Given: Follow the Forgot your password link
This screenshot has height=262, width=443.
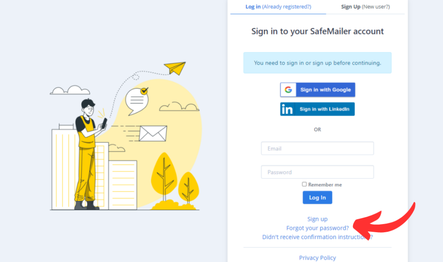Looking at the screenshot, I should pos(317,228).
